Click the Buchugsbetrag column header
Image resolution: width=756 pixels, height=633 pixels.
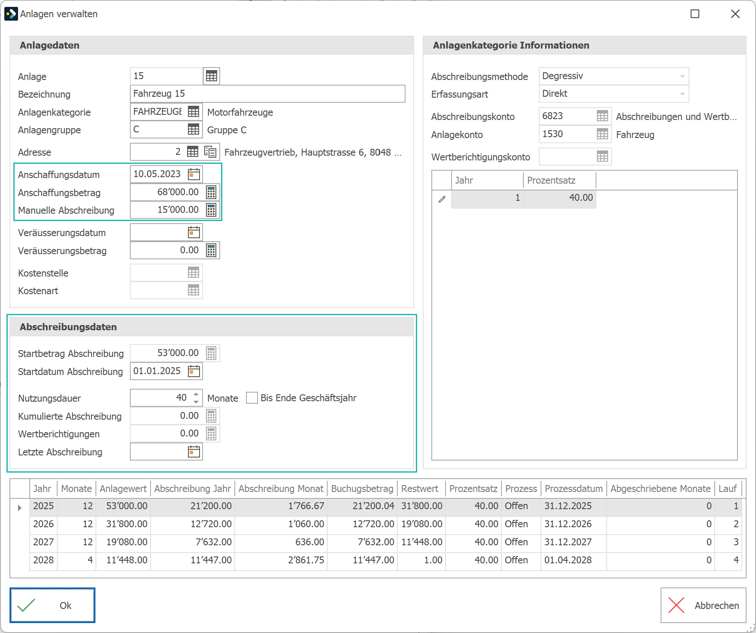click(362, 489)
